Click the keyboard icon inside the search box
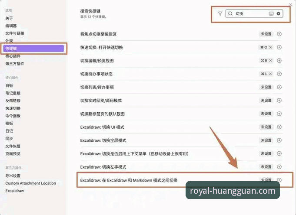Image resolution: width=296 pixels, height=215 pixels. click(271, 13)
